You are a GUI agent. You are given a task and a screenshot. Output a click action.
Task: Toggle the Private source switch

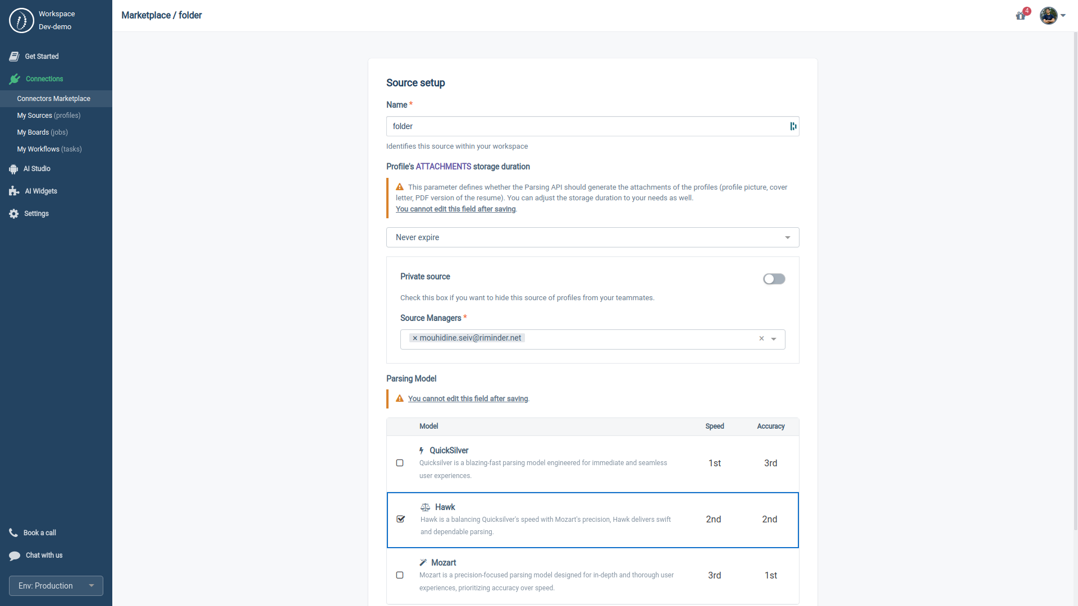point(774,279)
